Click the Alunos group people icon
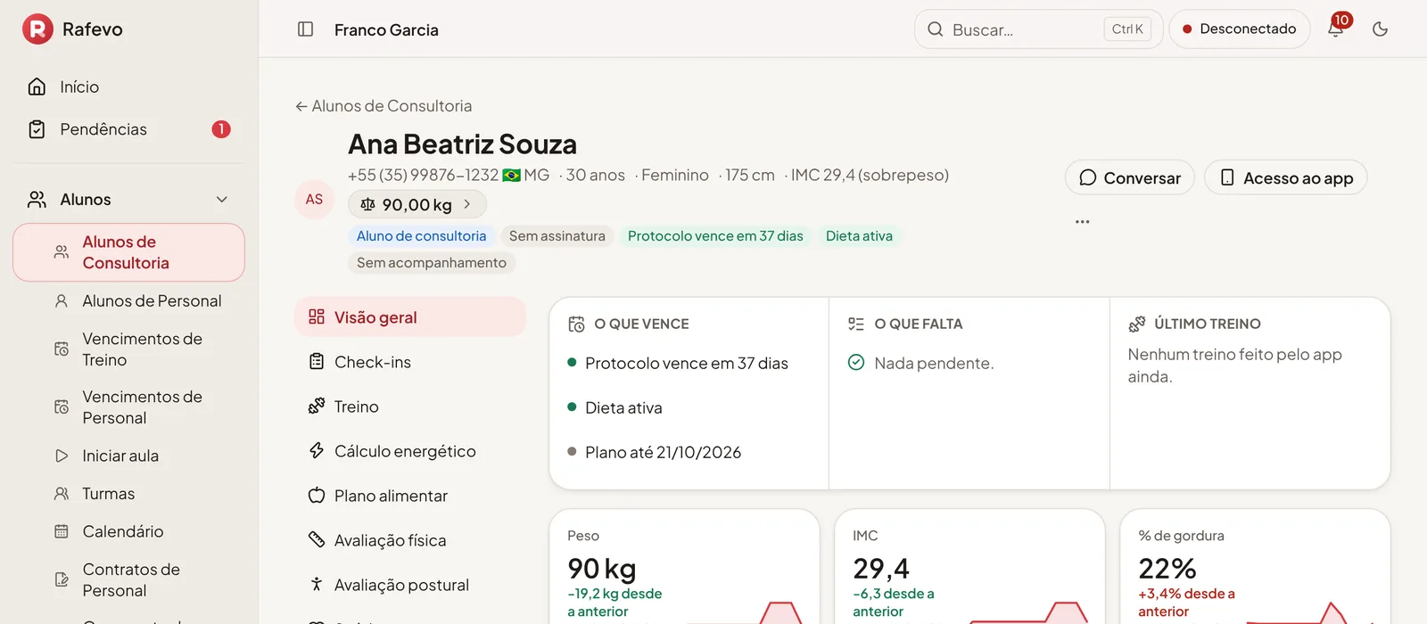Screen dimensions: 1427x624 (x=37, y=200)
